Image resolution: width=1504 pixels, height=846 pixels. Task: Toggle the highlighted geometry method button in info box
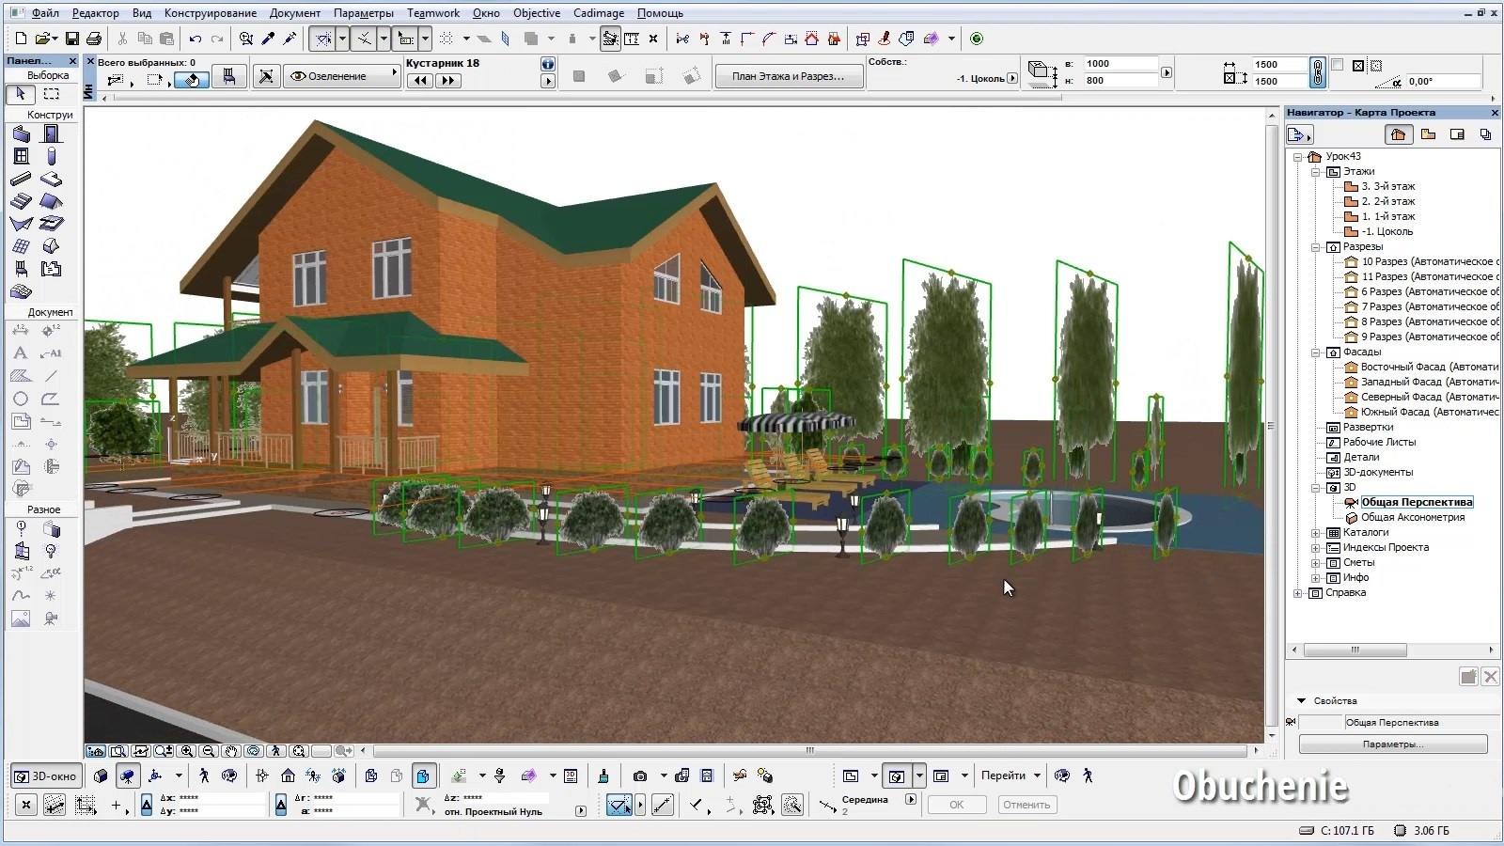192,80
